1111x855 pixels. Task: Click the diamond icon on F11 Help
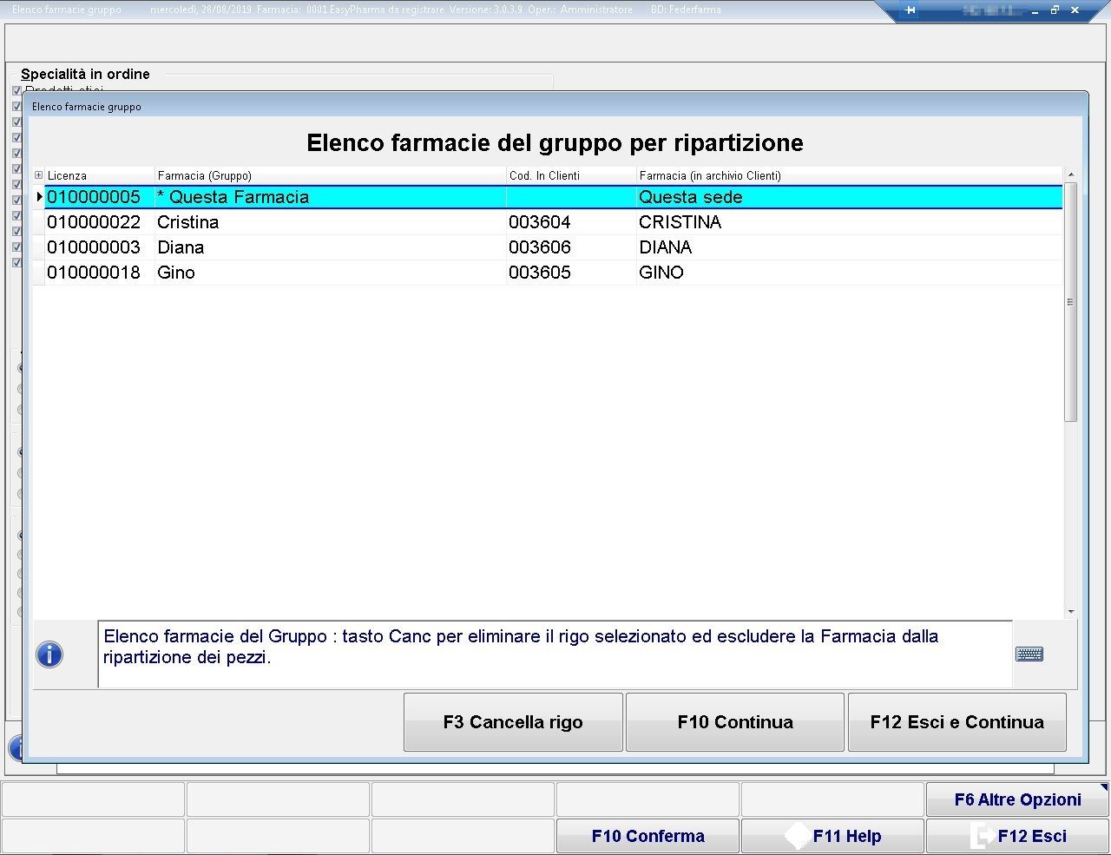click(x=797, y=836)
